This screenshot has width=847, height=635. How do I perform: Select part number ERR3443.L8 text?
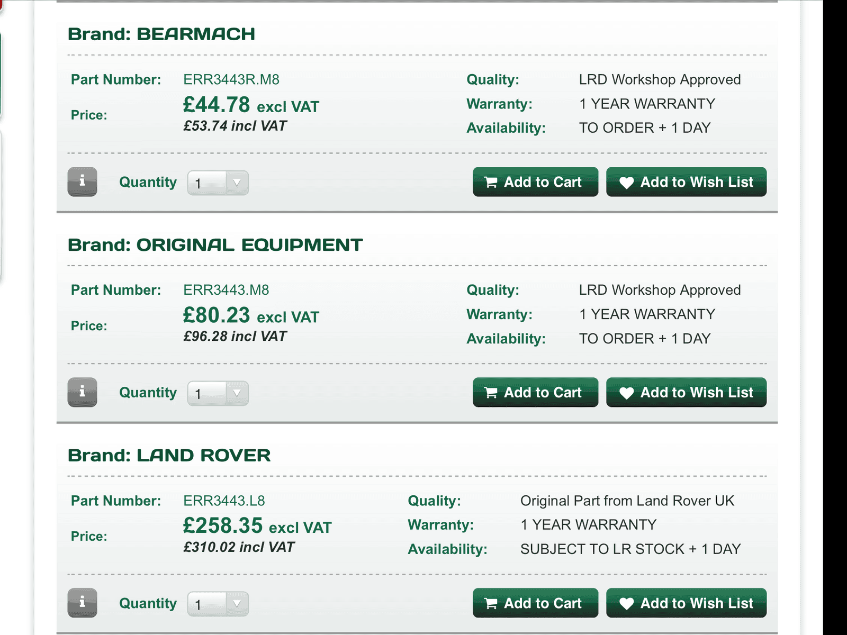pos(224,501)
